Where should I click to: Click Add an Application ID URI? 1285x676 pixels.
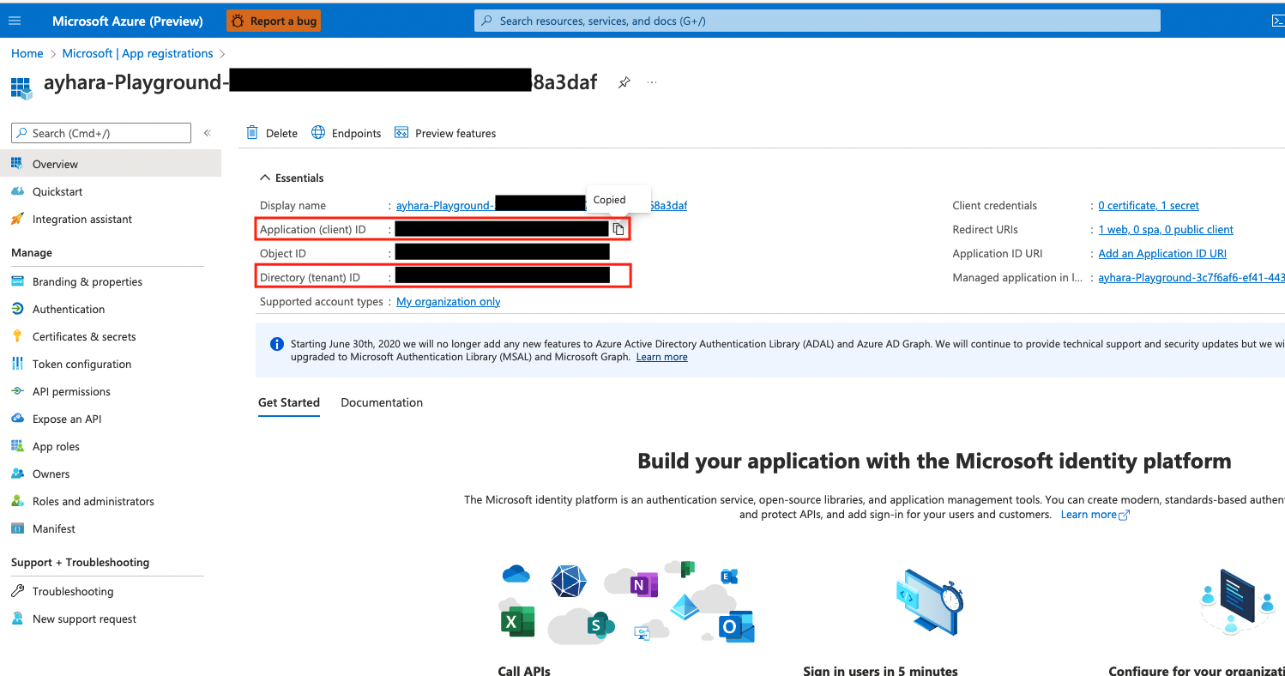pyautogui.click(x=1162, y=253)
